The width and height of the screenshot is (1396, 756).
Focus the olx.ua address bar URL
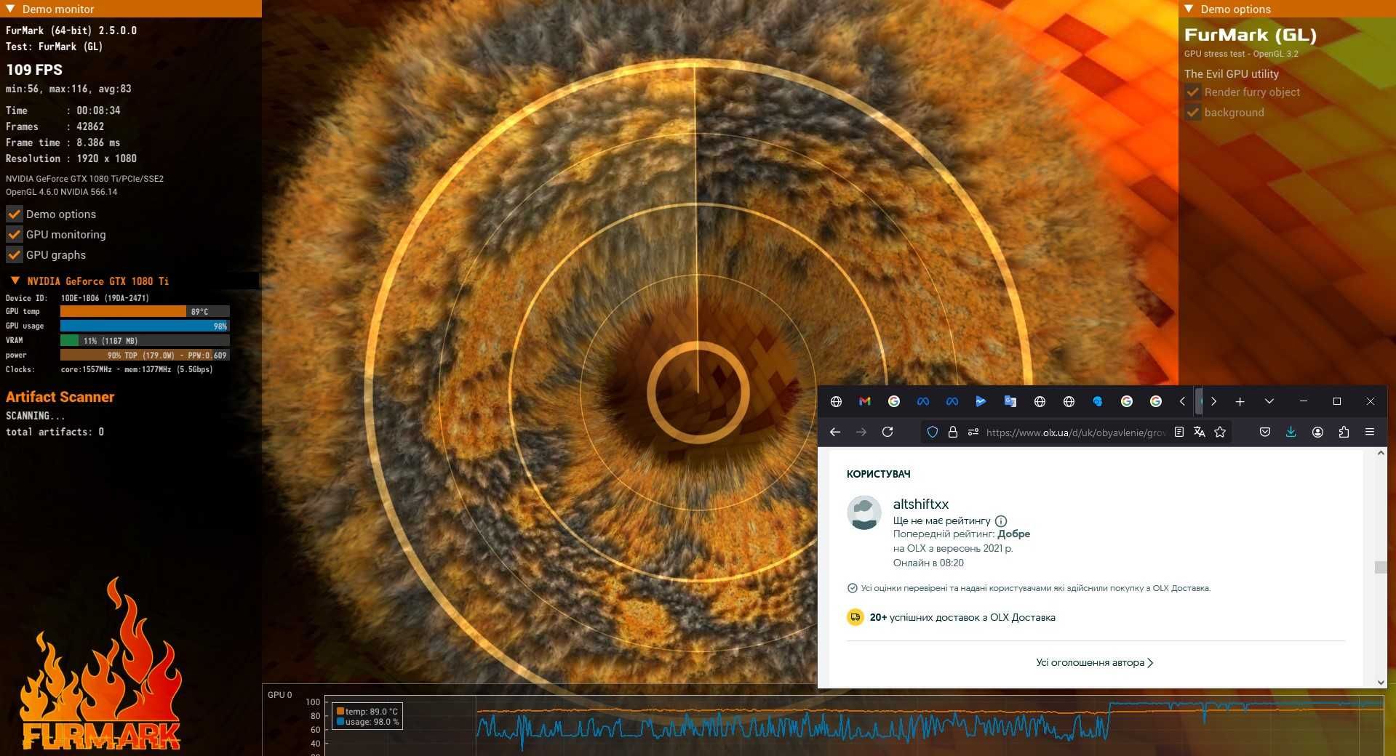(x=1075, y=432)
